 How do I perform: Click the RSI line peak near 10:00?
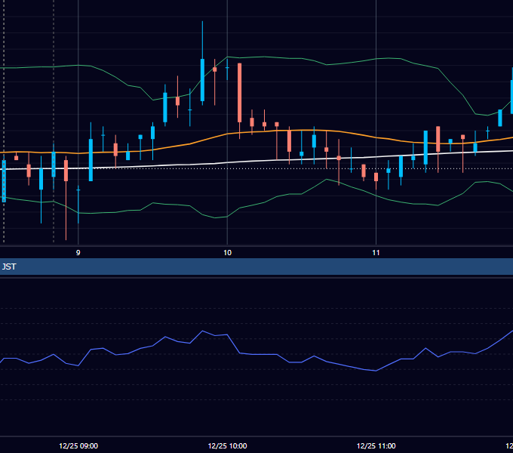click(x=202, y=331)
